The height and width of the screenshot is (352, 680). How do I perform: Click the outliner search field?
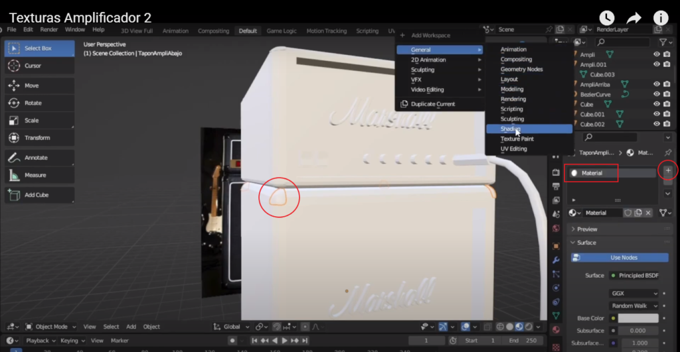622,42
